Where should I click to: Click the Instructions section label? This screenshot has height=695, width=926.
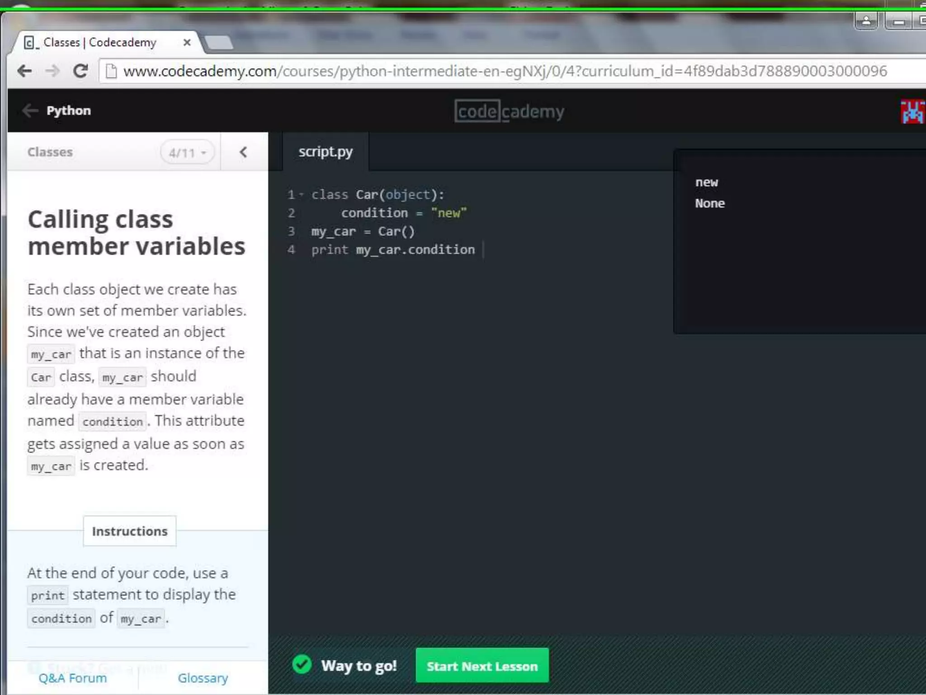coord(130,531)
